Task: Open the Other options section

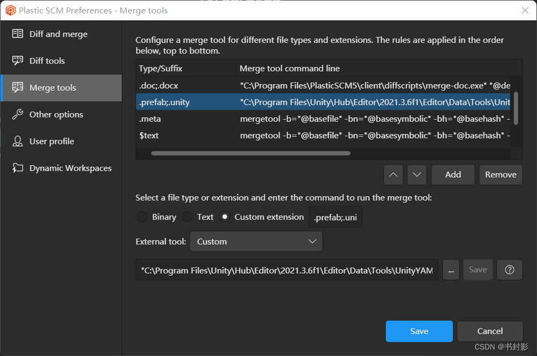Action: point(61,114)
